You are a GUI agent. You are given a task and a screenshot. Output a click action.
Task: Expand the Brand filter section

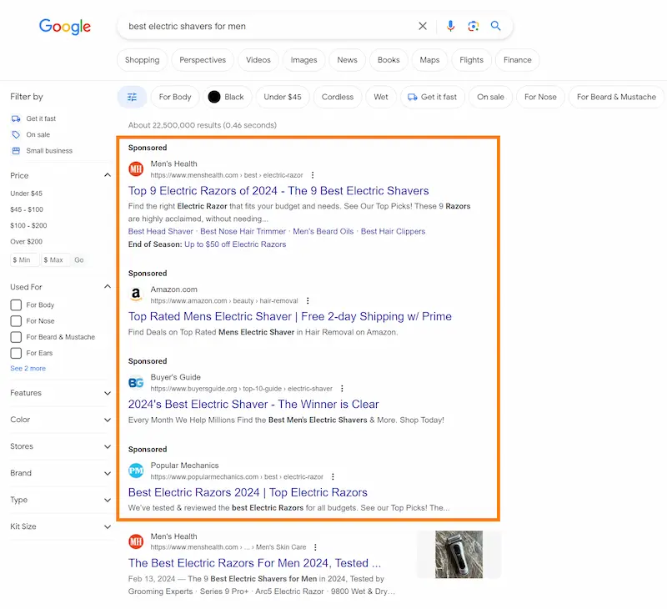tap(107, 473)
